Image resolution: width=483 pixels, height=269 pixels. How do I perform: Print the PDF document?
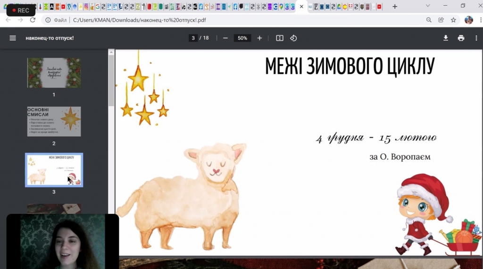click(461, 38)
